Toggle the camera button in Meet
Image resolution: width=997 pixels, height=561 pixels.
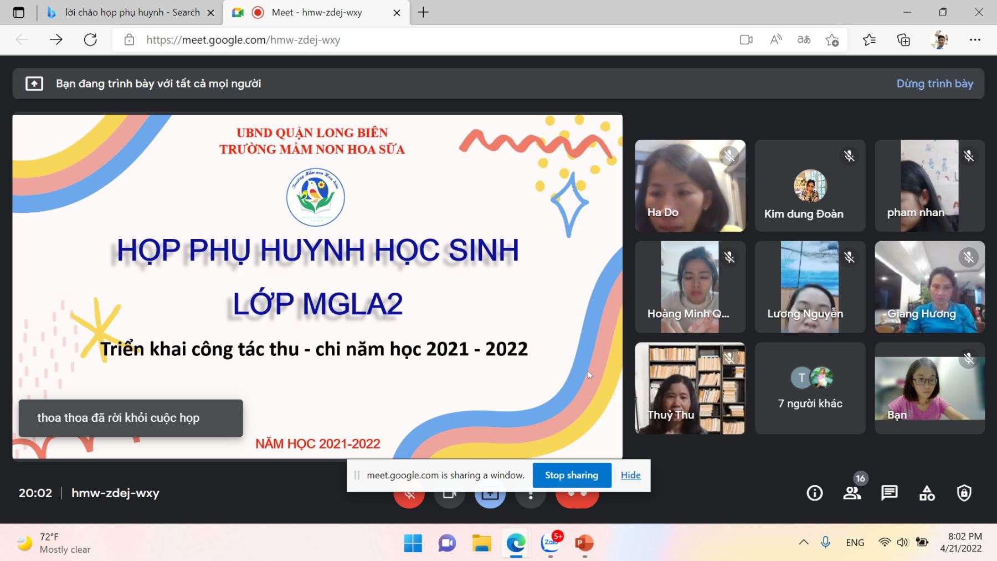(x=449, y=498)
